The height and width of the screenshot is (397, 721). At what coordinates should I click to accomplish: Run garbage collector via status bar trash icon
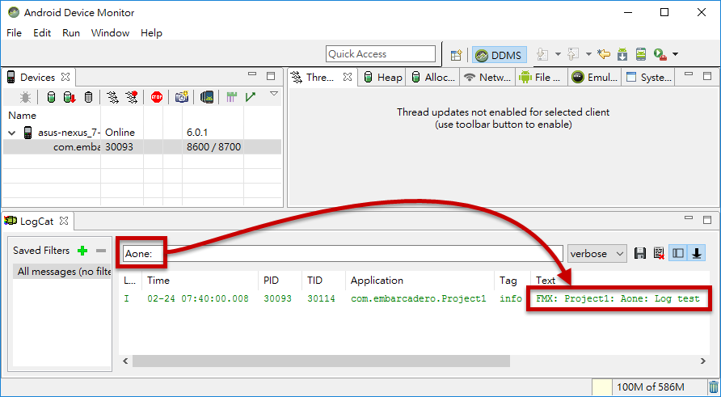(x=713, y=387)
